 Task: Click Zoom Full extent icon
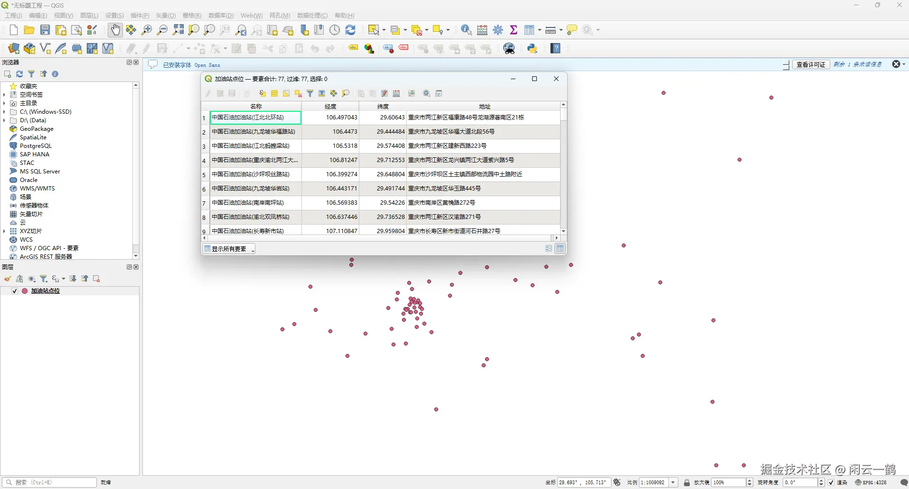178,30
